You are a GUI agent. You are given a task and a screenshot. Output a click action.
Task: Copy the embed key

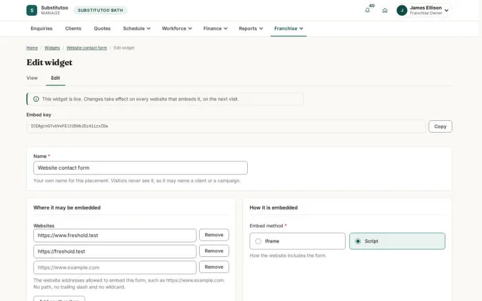click(x=440, y=126)
